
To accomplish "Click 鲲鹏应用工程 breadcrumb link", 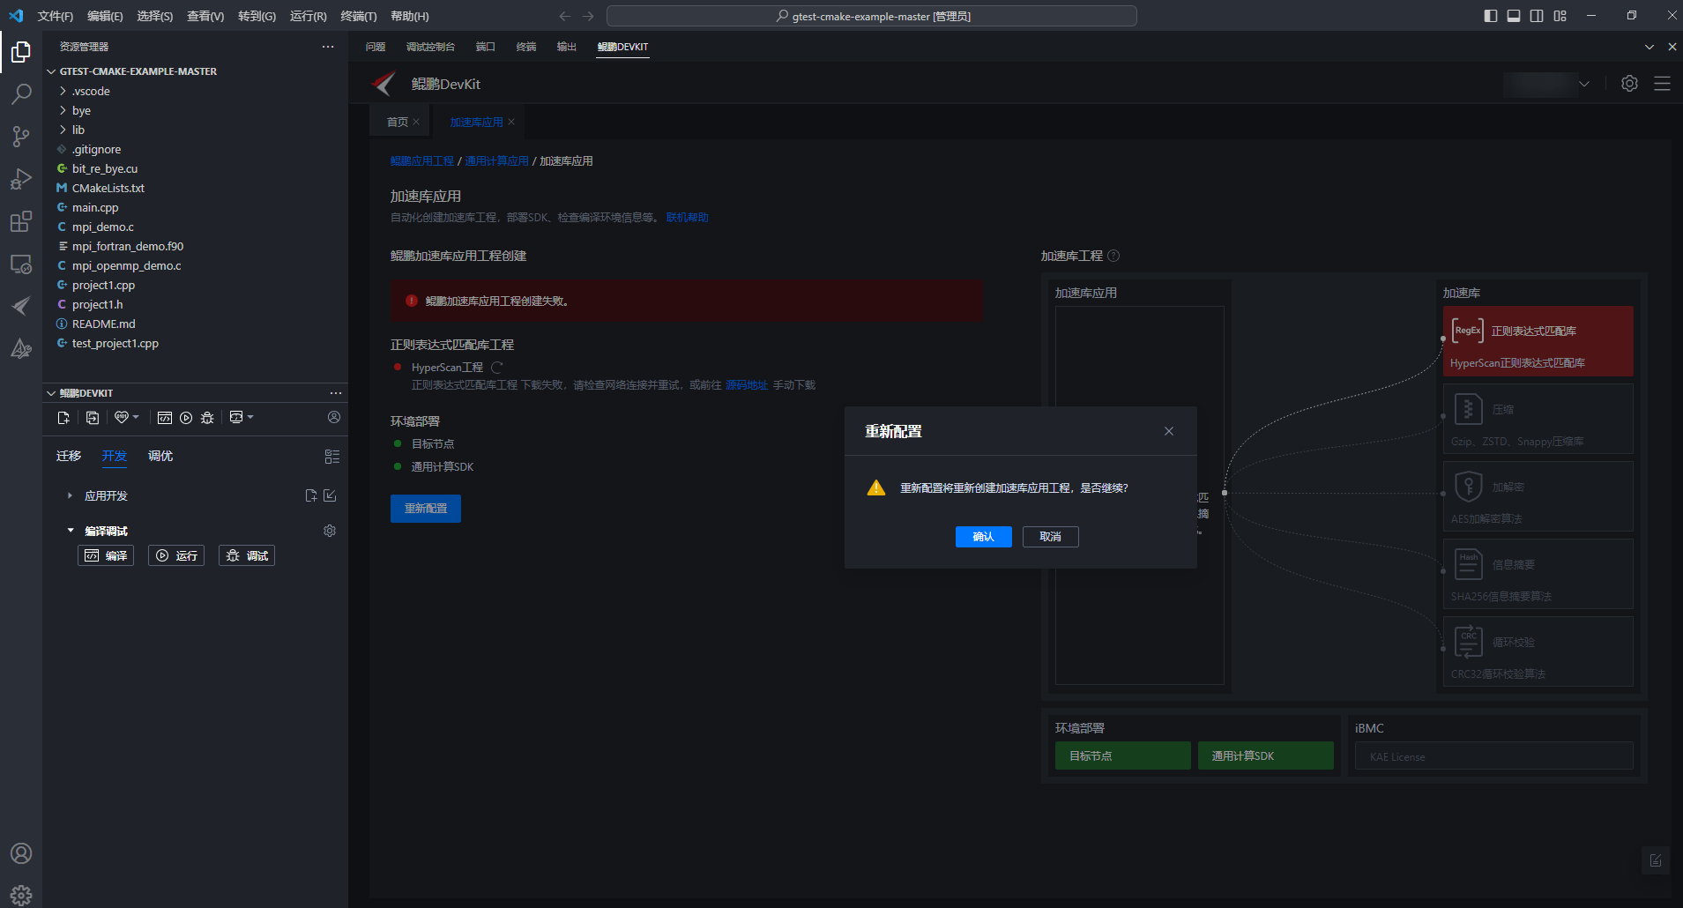I will pos(422,161).
